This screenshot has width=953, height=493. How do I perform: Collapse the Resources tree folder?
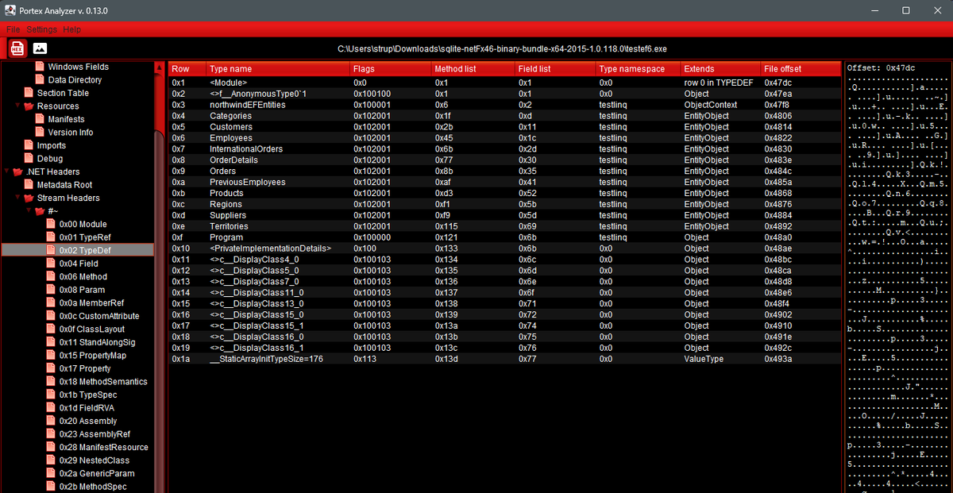[x=18, y=106]
